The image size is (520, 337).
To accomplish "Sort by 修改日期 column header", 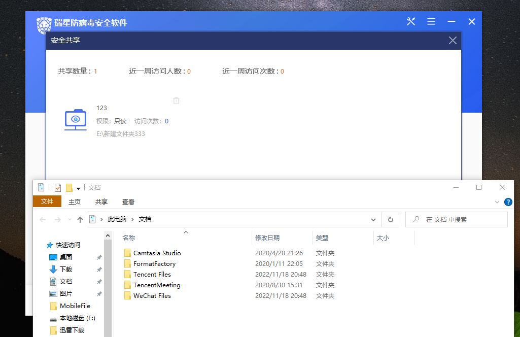I will coord(267,238).
